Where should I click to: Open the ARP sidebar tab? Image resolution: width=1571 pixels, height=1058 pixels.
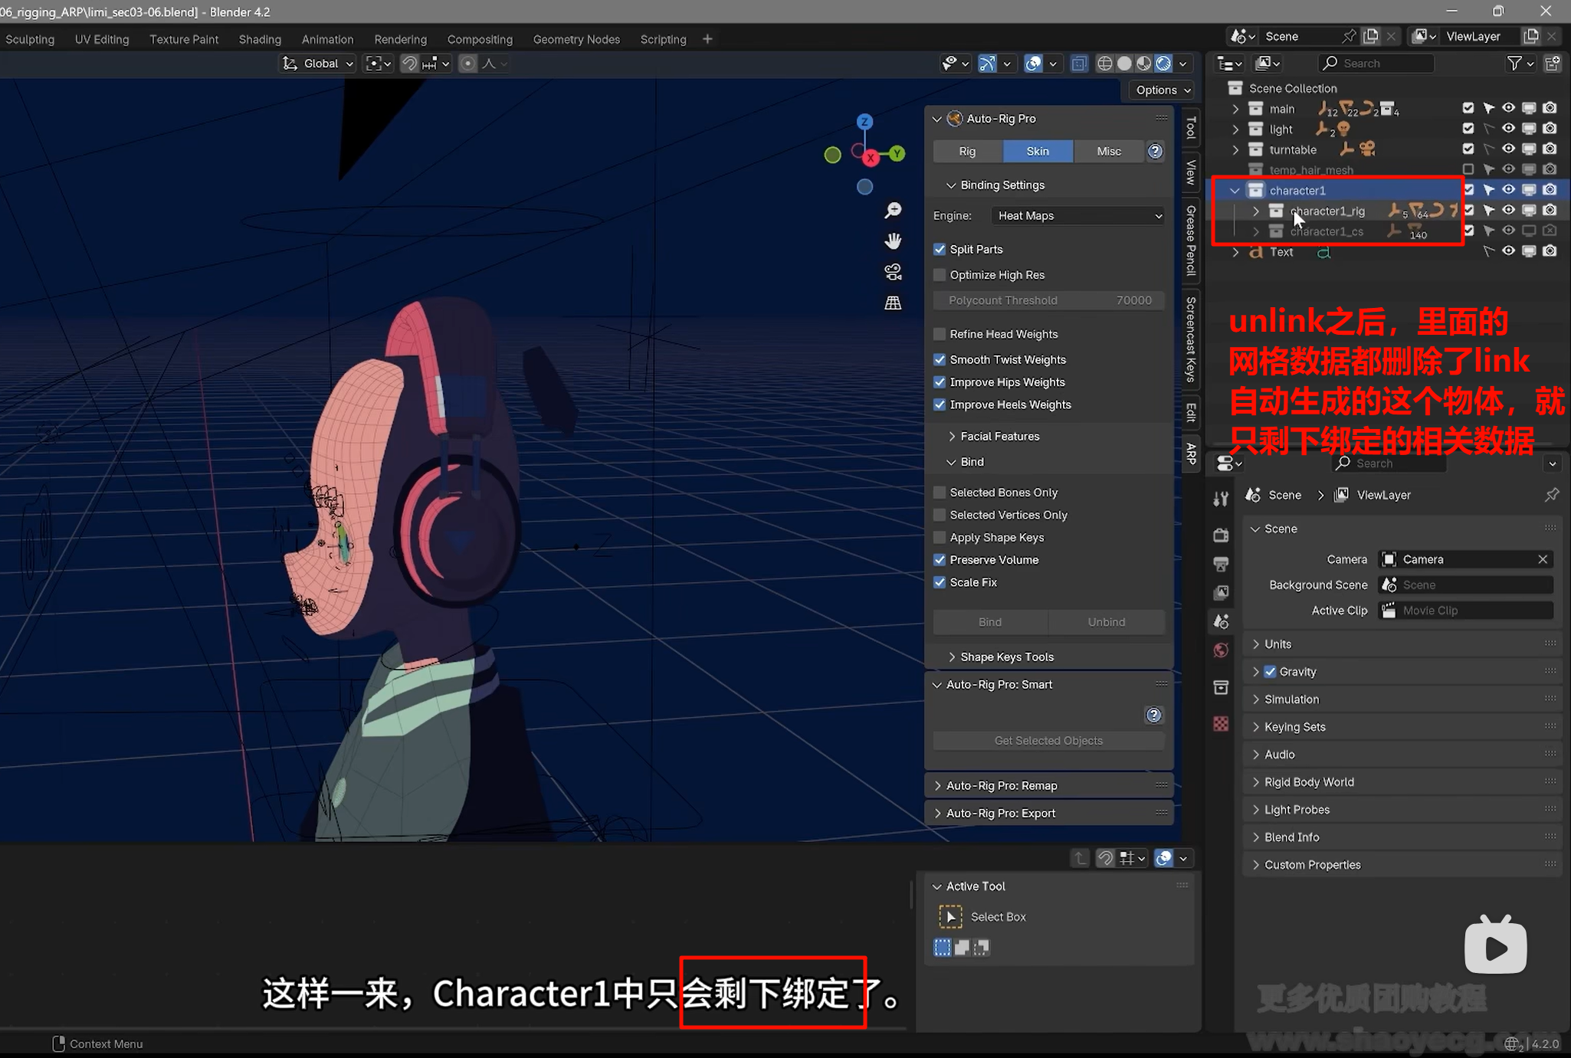(x=1191, y=454)
